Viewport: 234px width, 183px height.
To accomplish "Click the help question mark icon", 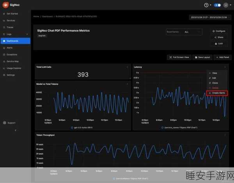I will 206,5.
